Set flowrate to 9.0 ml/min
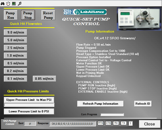This screenshot has height=130, width=162. (x=15, y=32)
